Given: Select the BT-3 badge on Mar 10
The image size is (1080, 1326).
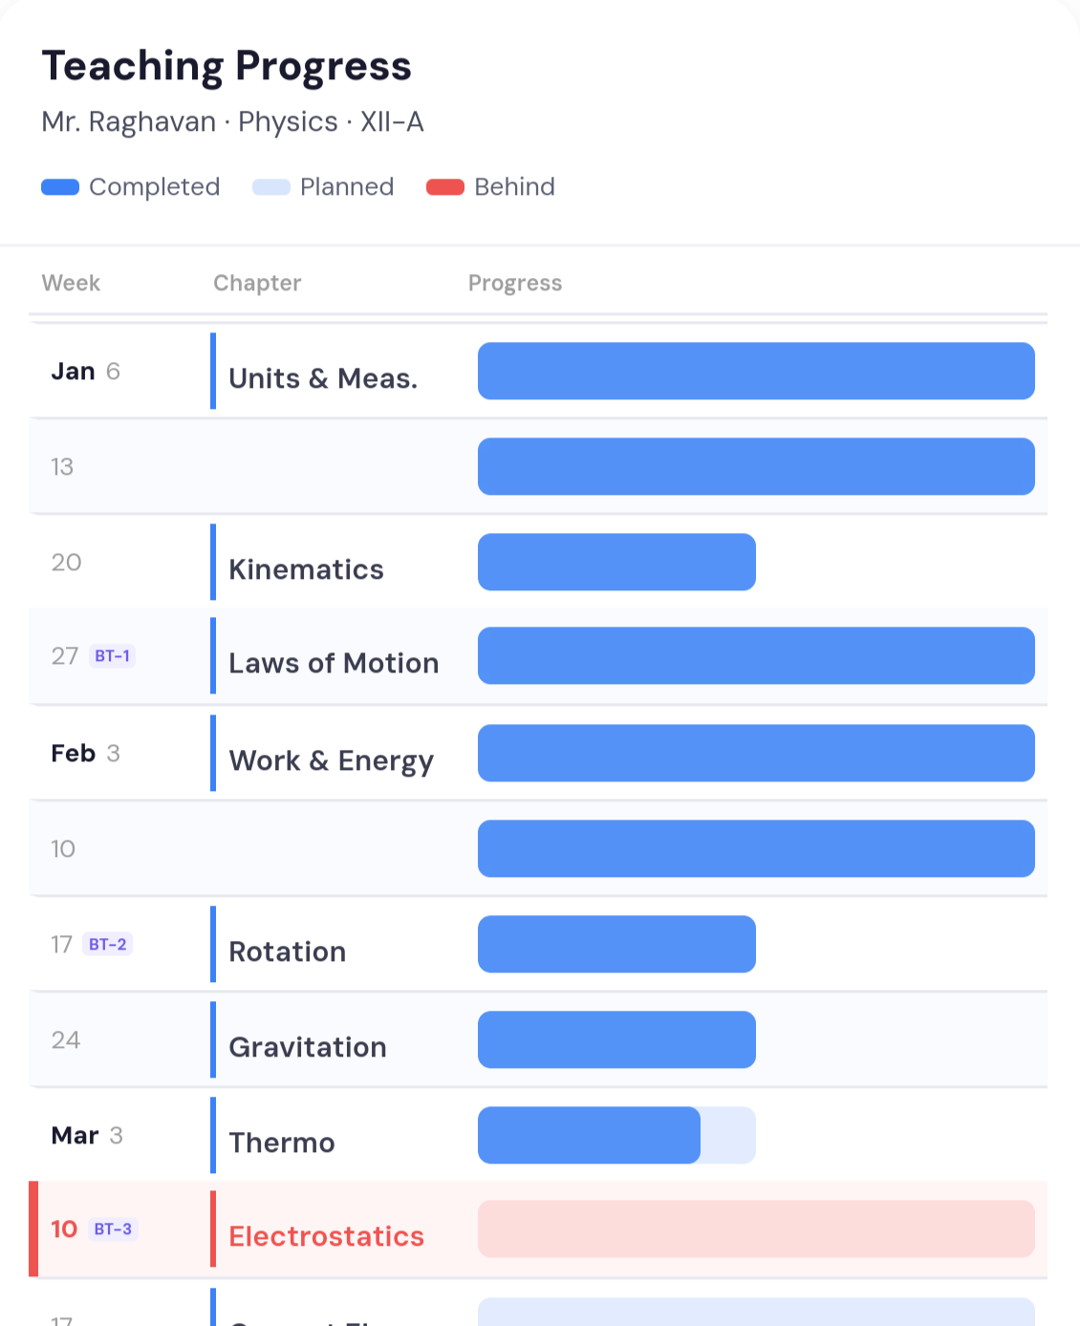Looking at the screenshot, I should coord(112,1230).
